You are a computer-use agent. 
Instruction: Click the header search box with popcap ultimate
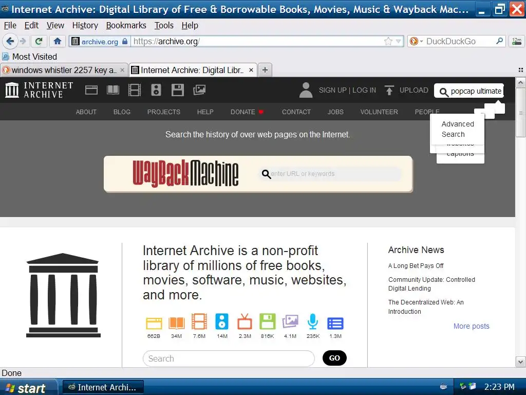coord(468,91)
